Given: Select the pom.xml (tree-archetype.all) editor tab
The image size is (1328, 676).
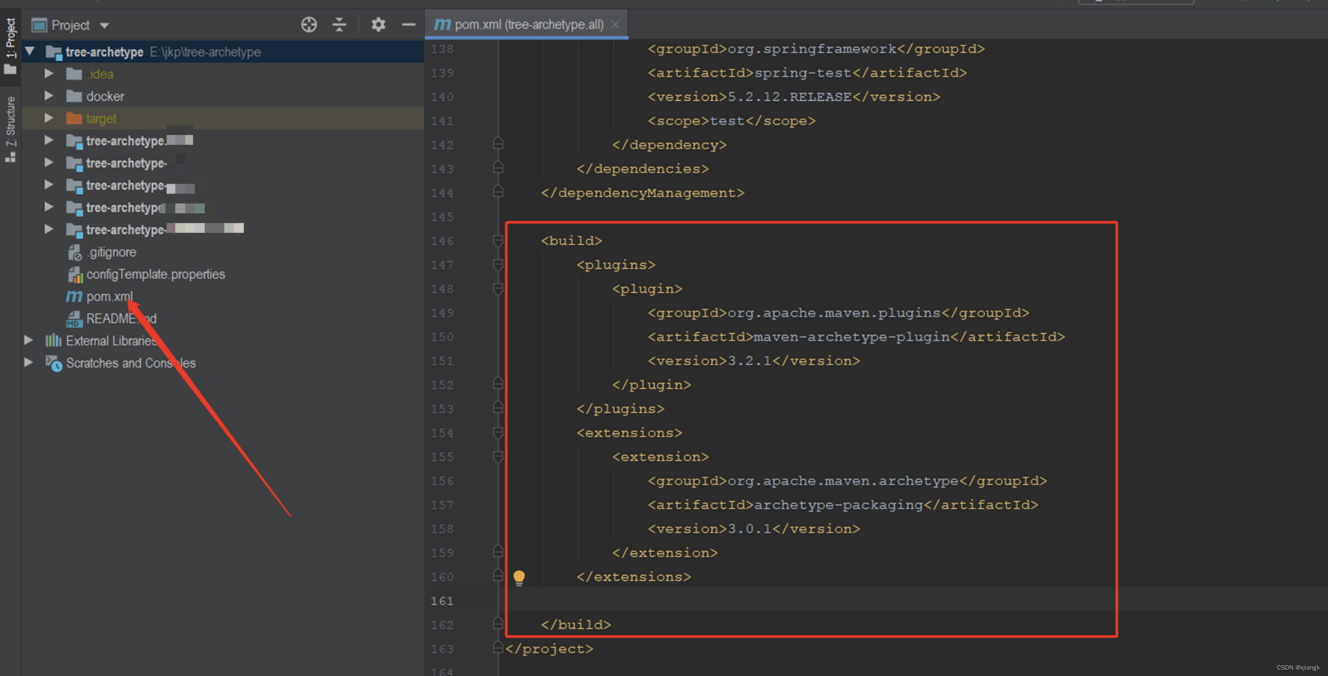Looking at the screenshot, I should point(526,25).
